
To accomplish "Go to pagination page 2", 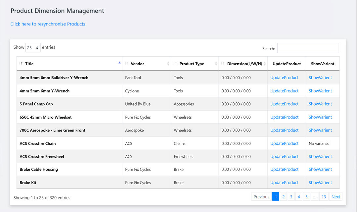I will point(283,197).
